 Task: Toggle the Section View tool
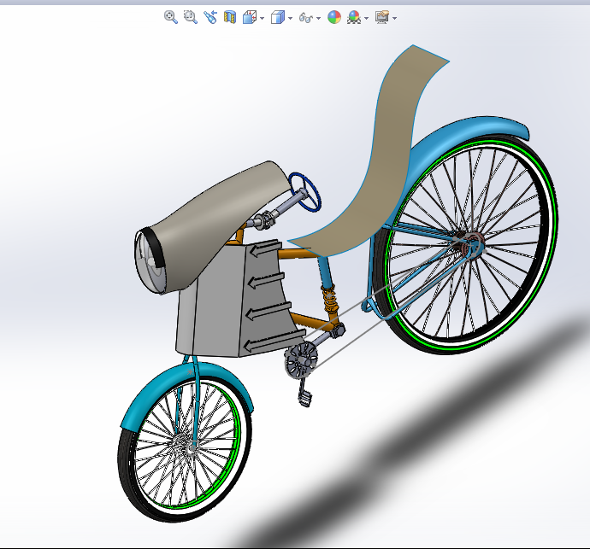coord(229,17)
